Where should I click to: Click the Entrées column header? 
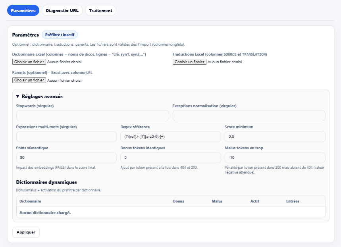tap(293, 201)
